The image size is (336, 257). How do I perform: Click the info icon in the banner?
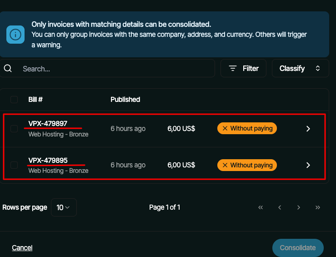coord(15,35)
